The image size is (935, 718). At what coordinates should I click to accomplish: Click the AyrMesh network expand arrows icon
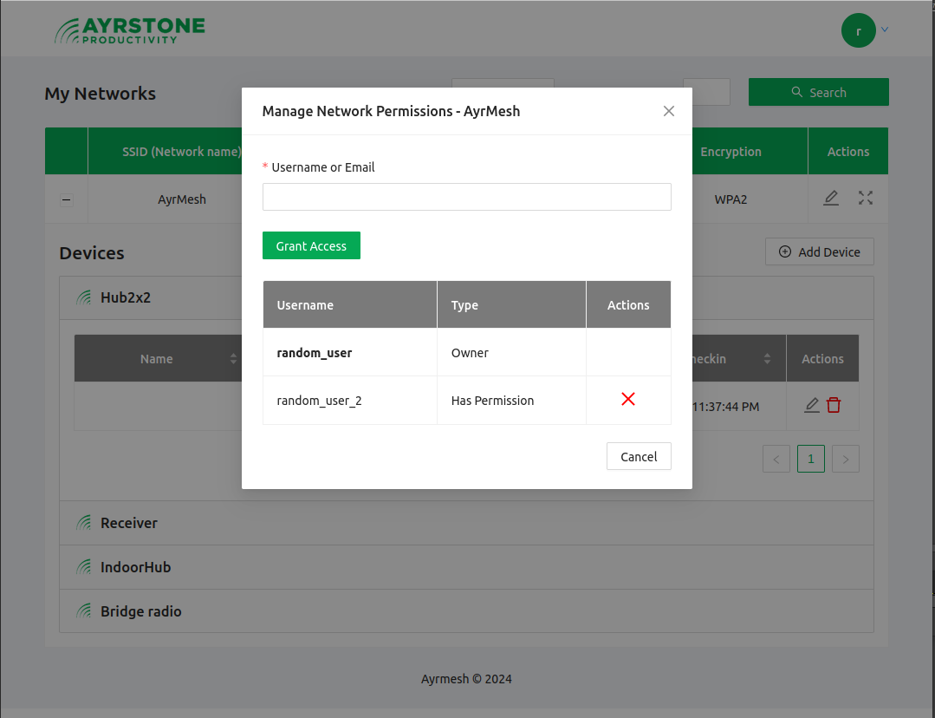tap(865, 198)
